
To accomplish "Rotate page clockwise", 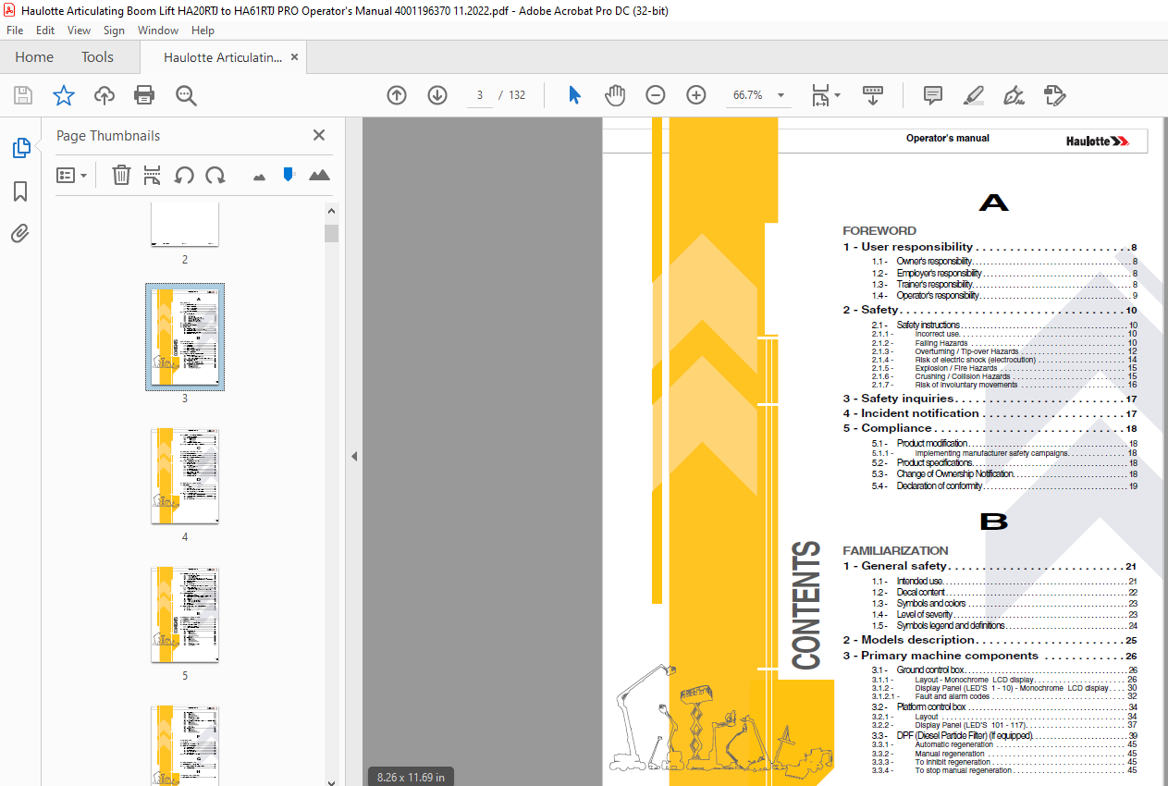I will coord(215,175).
